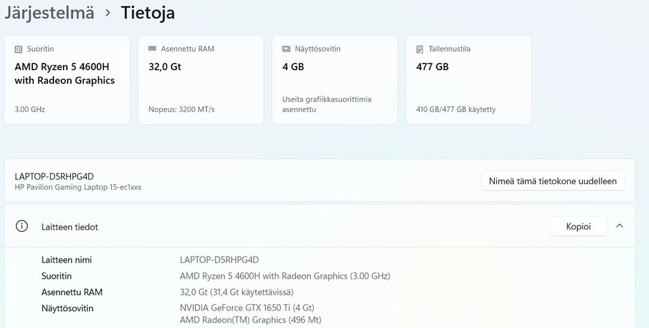Click the info icon beside Laitteen tiedot

(22, 226)
